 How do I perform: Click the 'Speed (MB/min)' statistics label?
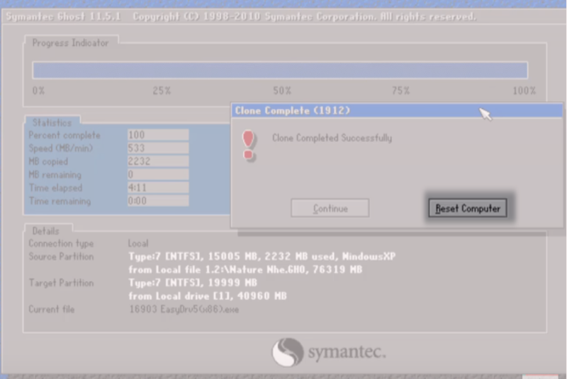[x=61, y=148]
